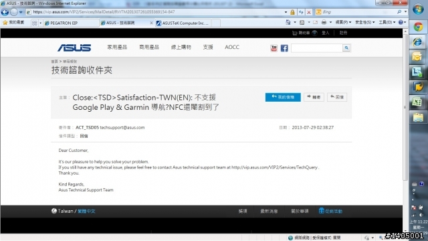Click the Print toolbar icon
Viewport: 428px width, 241px height.
pos(324,22)
